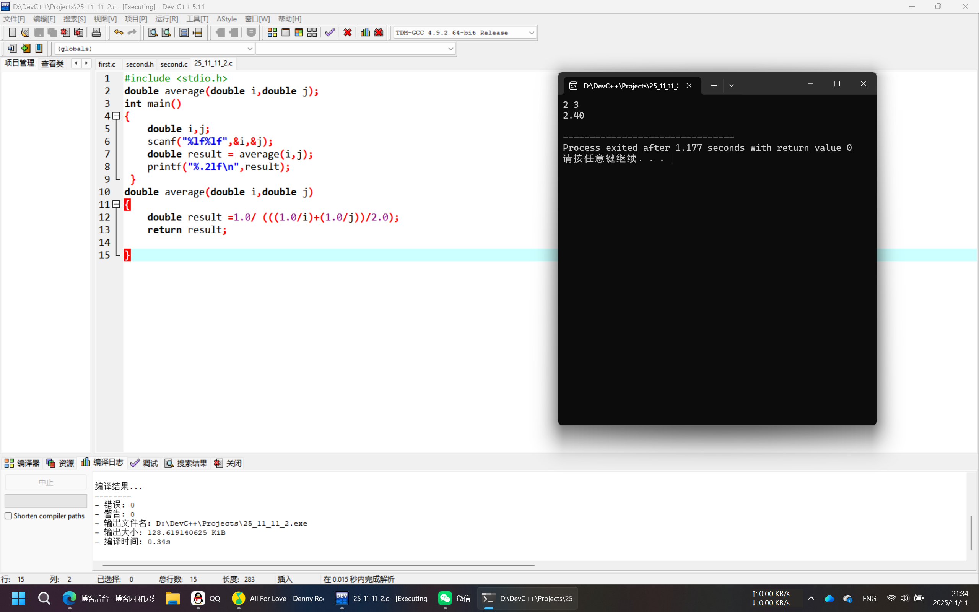
Task: Click the red X stop execution icon
Action: point(348,33)
